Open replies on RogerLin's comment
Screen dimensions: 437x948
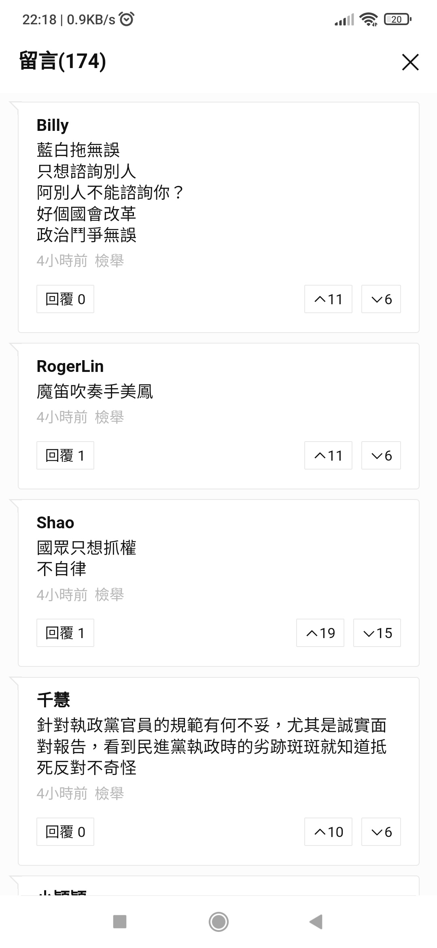(x=65, y=455)
